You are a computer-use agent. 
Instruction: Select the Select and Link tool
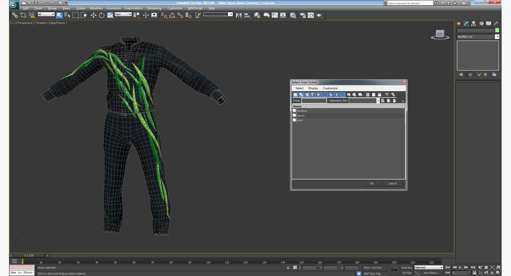pyautogui.click(x=15, y=15)
